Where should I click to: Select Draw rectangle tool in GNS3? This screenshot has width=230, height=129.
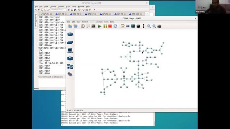133,26
